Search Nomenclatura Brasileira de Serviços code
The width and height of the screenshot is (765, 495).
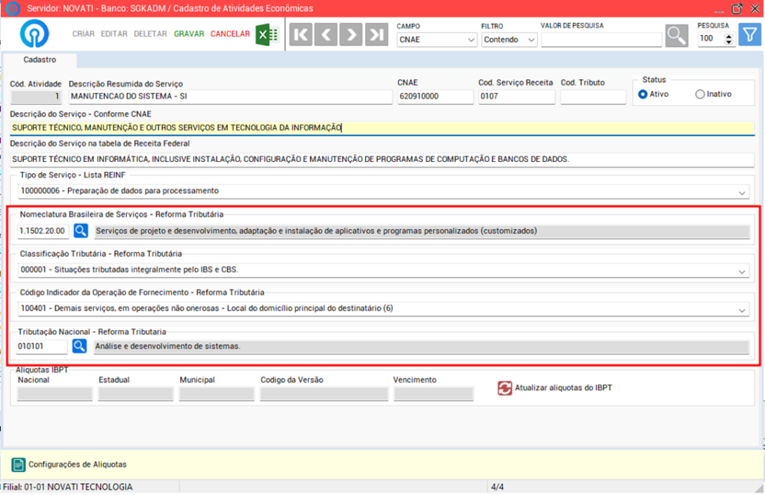(x=81, y=231)
